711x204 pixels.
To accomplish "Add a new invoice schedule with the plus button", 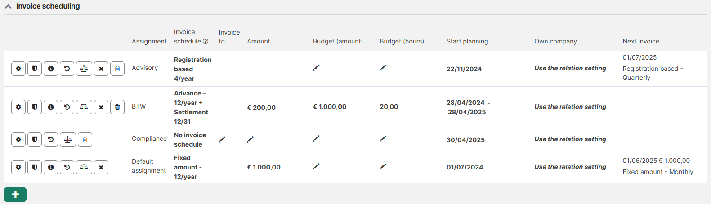I will [15, 195].
